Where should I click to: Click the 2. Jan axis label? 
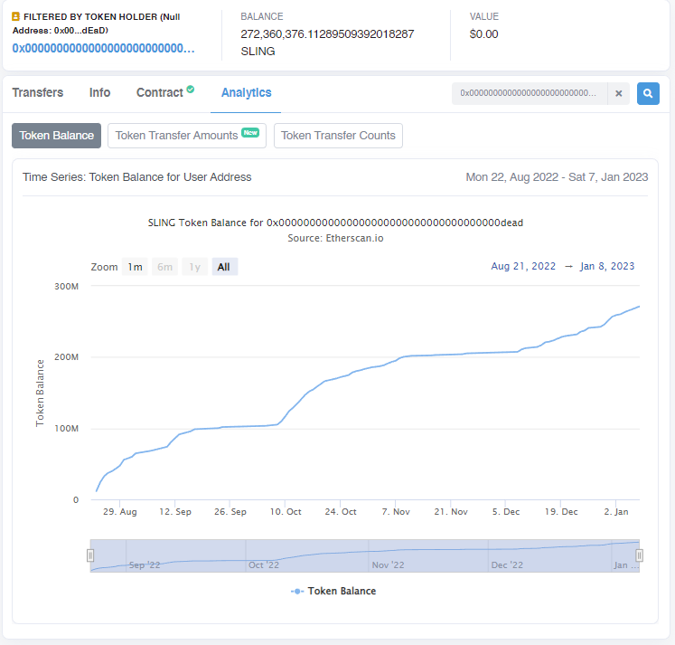pos(616,511)
